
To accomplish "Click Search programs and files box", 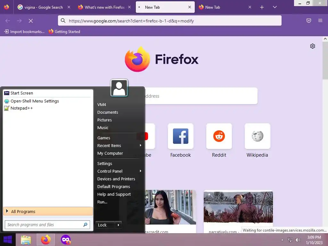I will pyautogui.click(x=47, y=225).
